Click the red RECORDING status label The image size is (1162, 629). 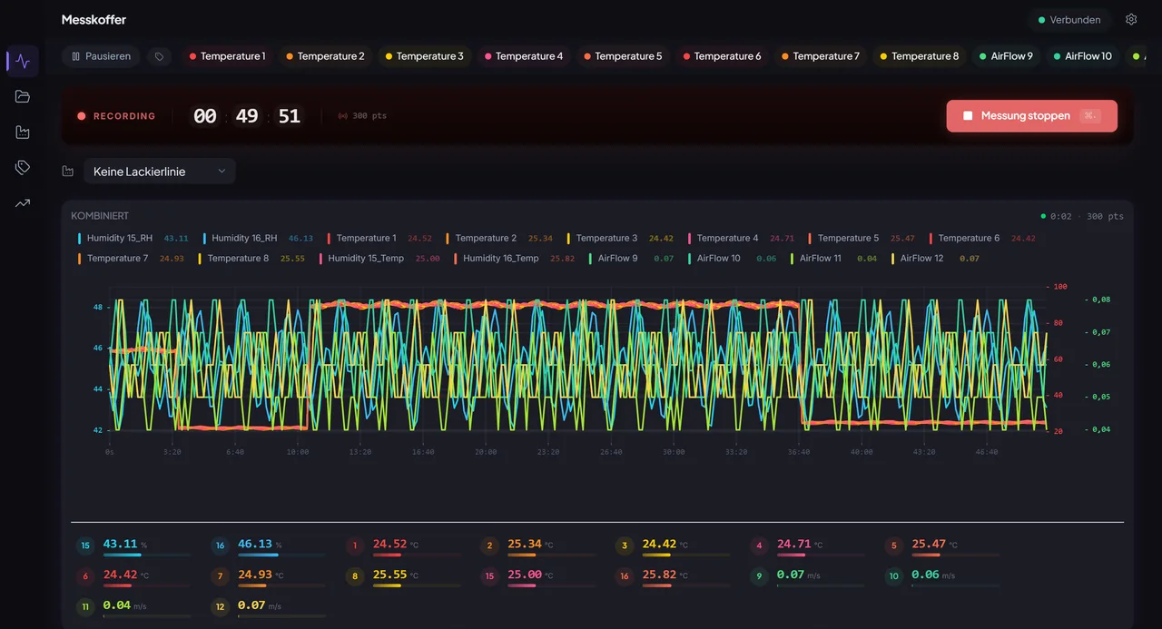pos(124,116)
